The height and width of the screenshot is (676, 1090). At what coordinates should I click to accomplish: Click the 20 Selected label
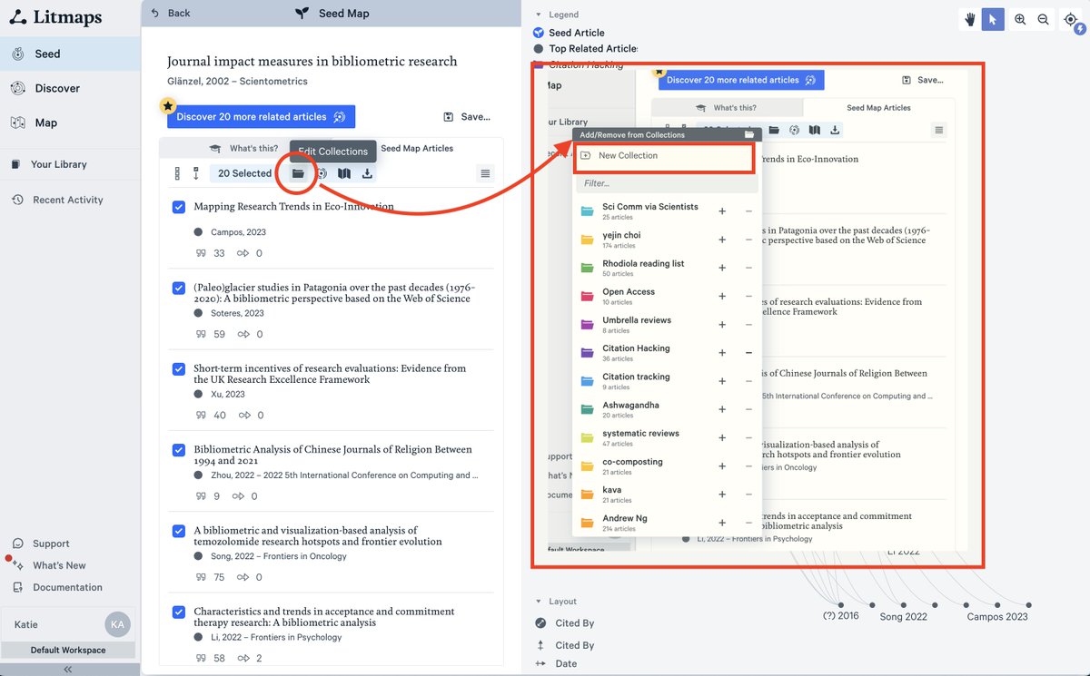click(x=244, y=173)
